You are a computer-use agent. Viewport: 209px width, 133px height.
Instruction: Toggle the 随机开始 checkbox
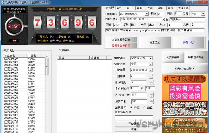[x=116, y=95]
